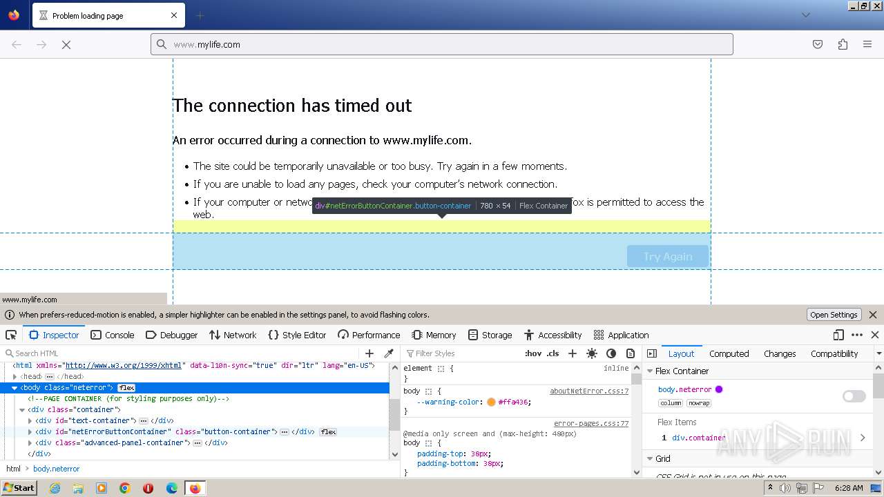Switch to the Inspector tab

coord(54,335)
